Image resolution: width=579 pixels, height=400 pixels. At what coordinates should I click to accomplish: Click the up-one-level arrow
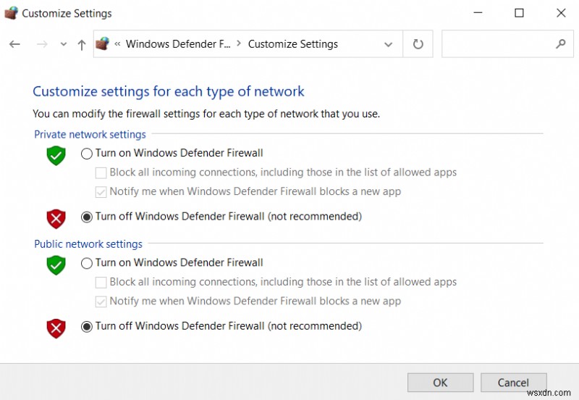click(x=82, y=44)
